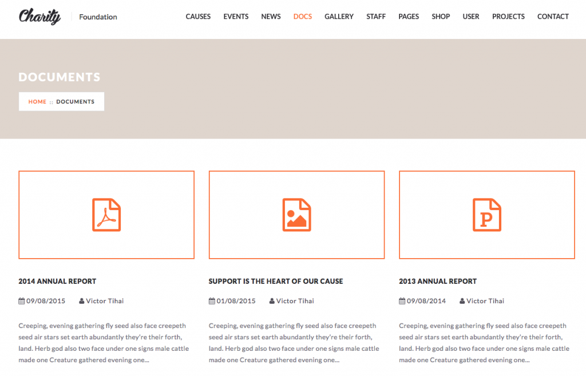Click the HOME breadcrumb link
Viewport: 586px width, 376px height.
tap(37, 101)
